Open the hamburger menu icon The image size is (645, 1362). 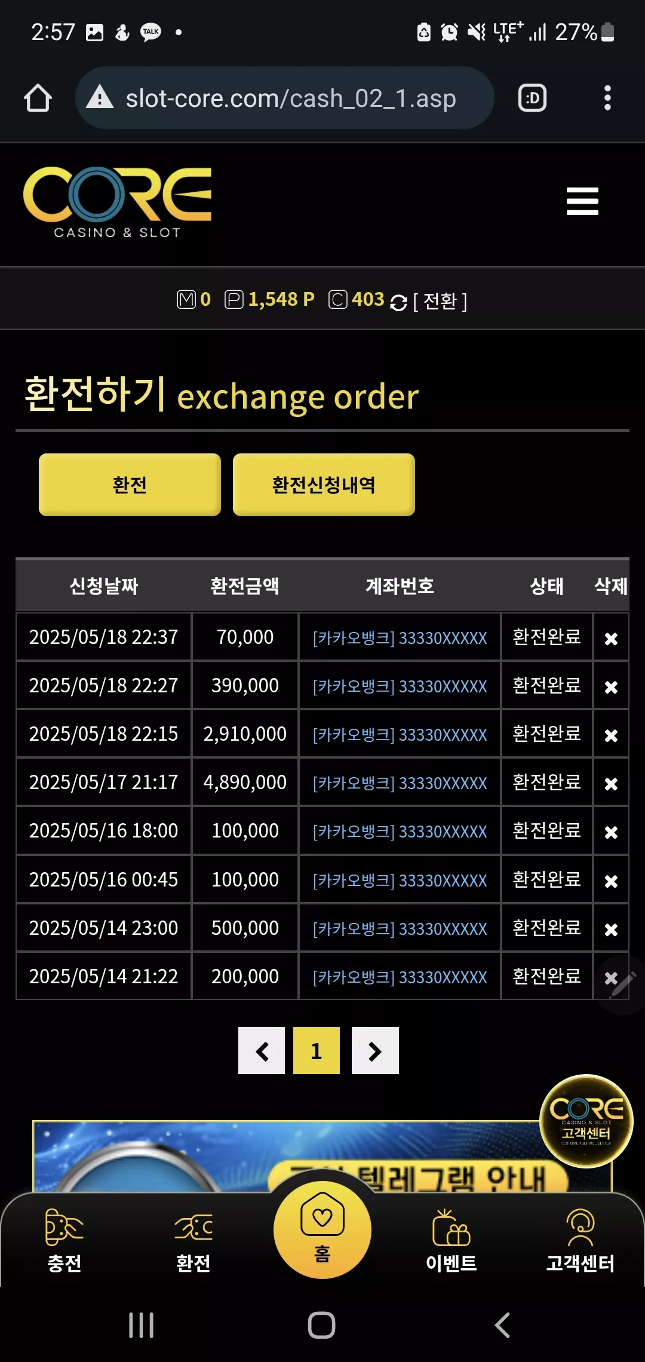click(582, 201)
